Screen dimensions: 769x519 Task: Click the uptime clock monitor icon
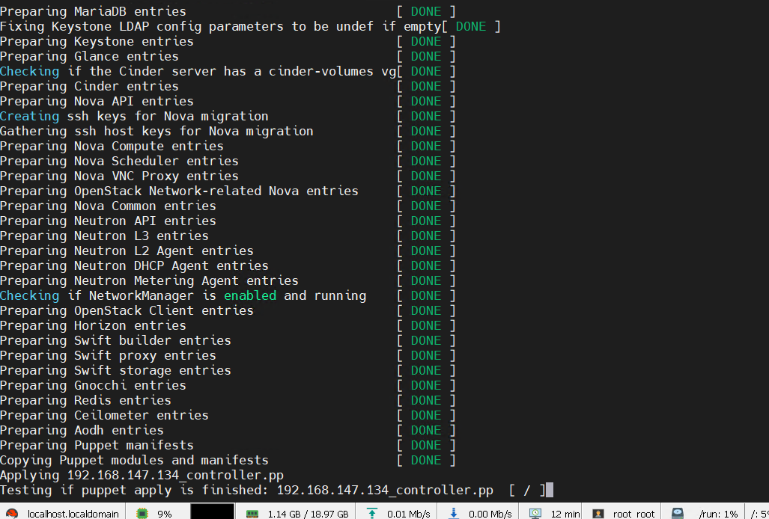[x=535, y=512]
